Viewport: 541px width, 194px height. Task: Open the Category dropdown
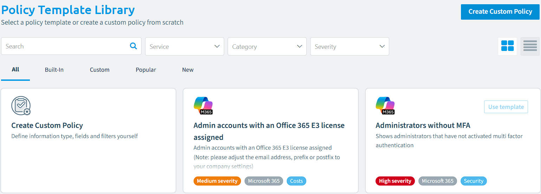pyautogui.click(x=267, y=46)
